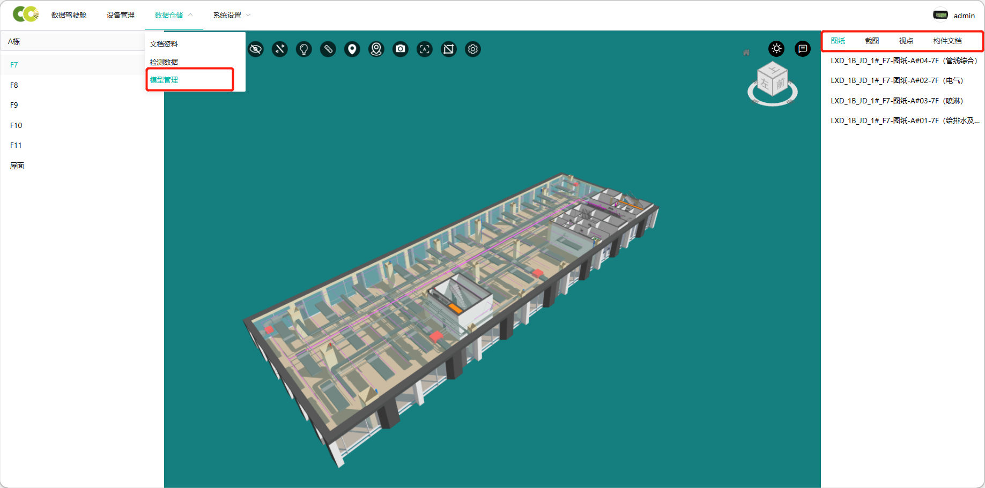
Task: Toggle the light bulb icon
Action: pyautogui.click(x=304, y=49)
